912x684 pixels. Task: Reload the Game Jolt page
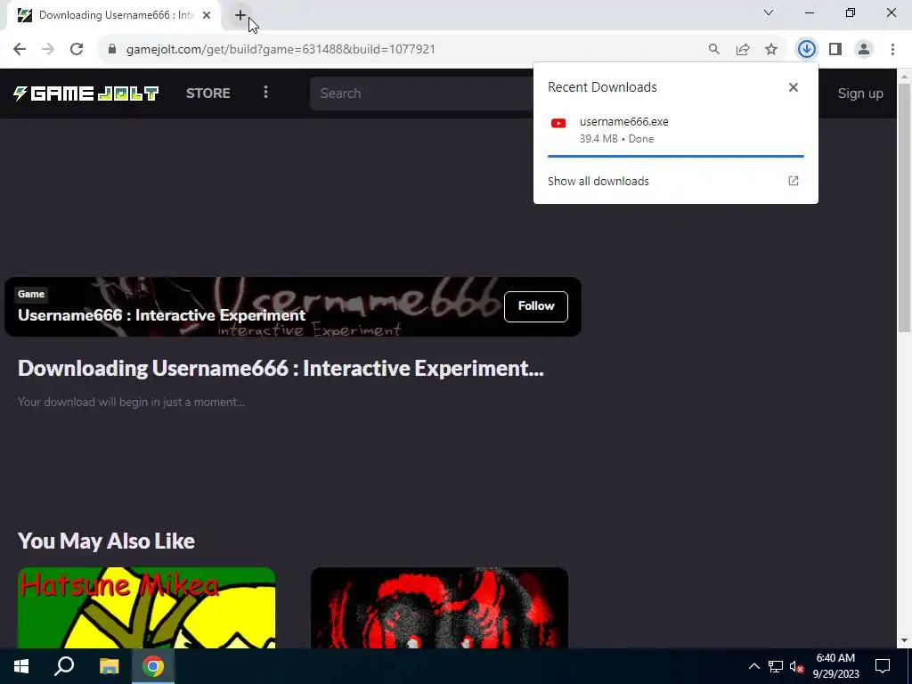(x=77, y=50)
